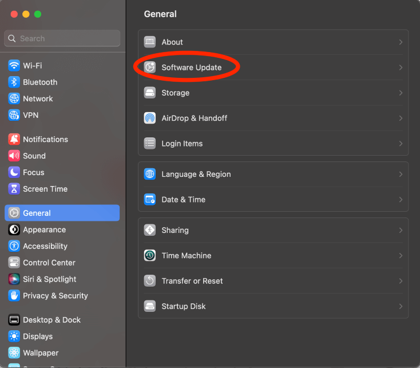Click the Wi-Fi icon in sidebar
Screen dimensions: 420x368
coord(14,66)
